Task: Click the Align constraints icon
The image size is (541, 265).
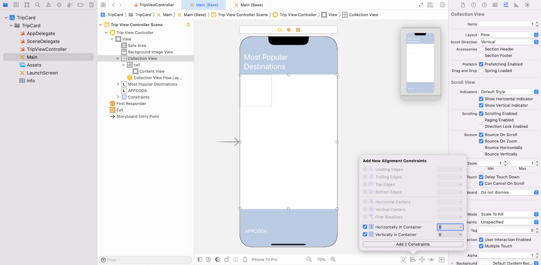Action: coord(413,259)
